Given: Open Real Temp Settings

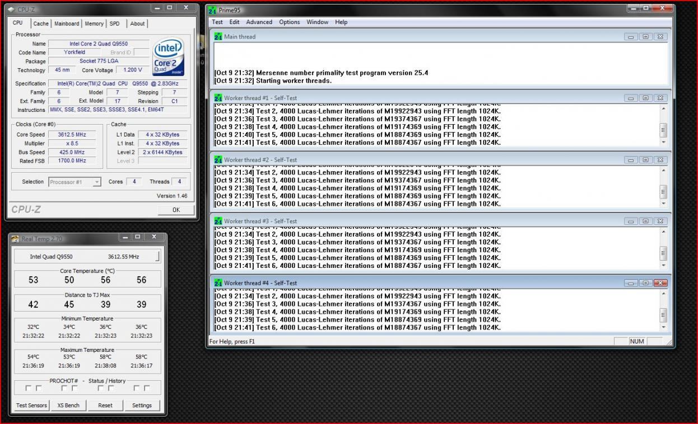Looking at the screenshot, I should click(142, 406).
